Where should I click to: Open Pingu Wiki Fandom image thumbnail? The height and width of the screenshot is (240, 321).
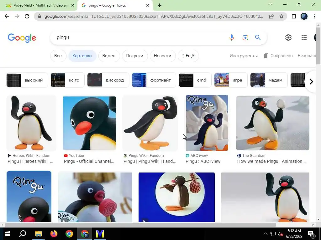coord(150,123)
